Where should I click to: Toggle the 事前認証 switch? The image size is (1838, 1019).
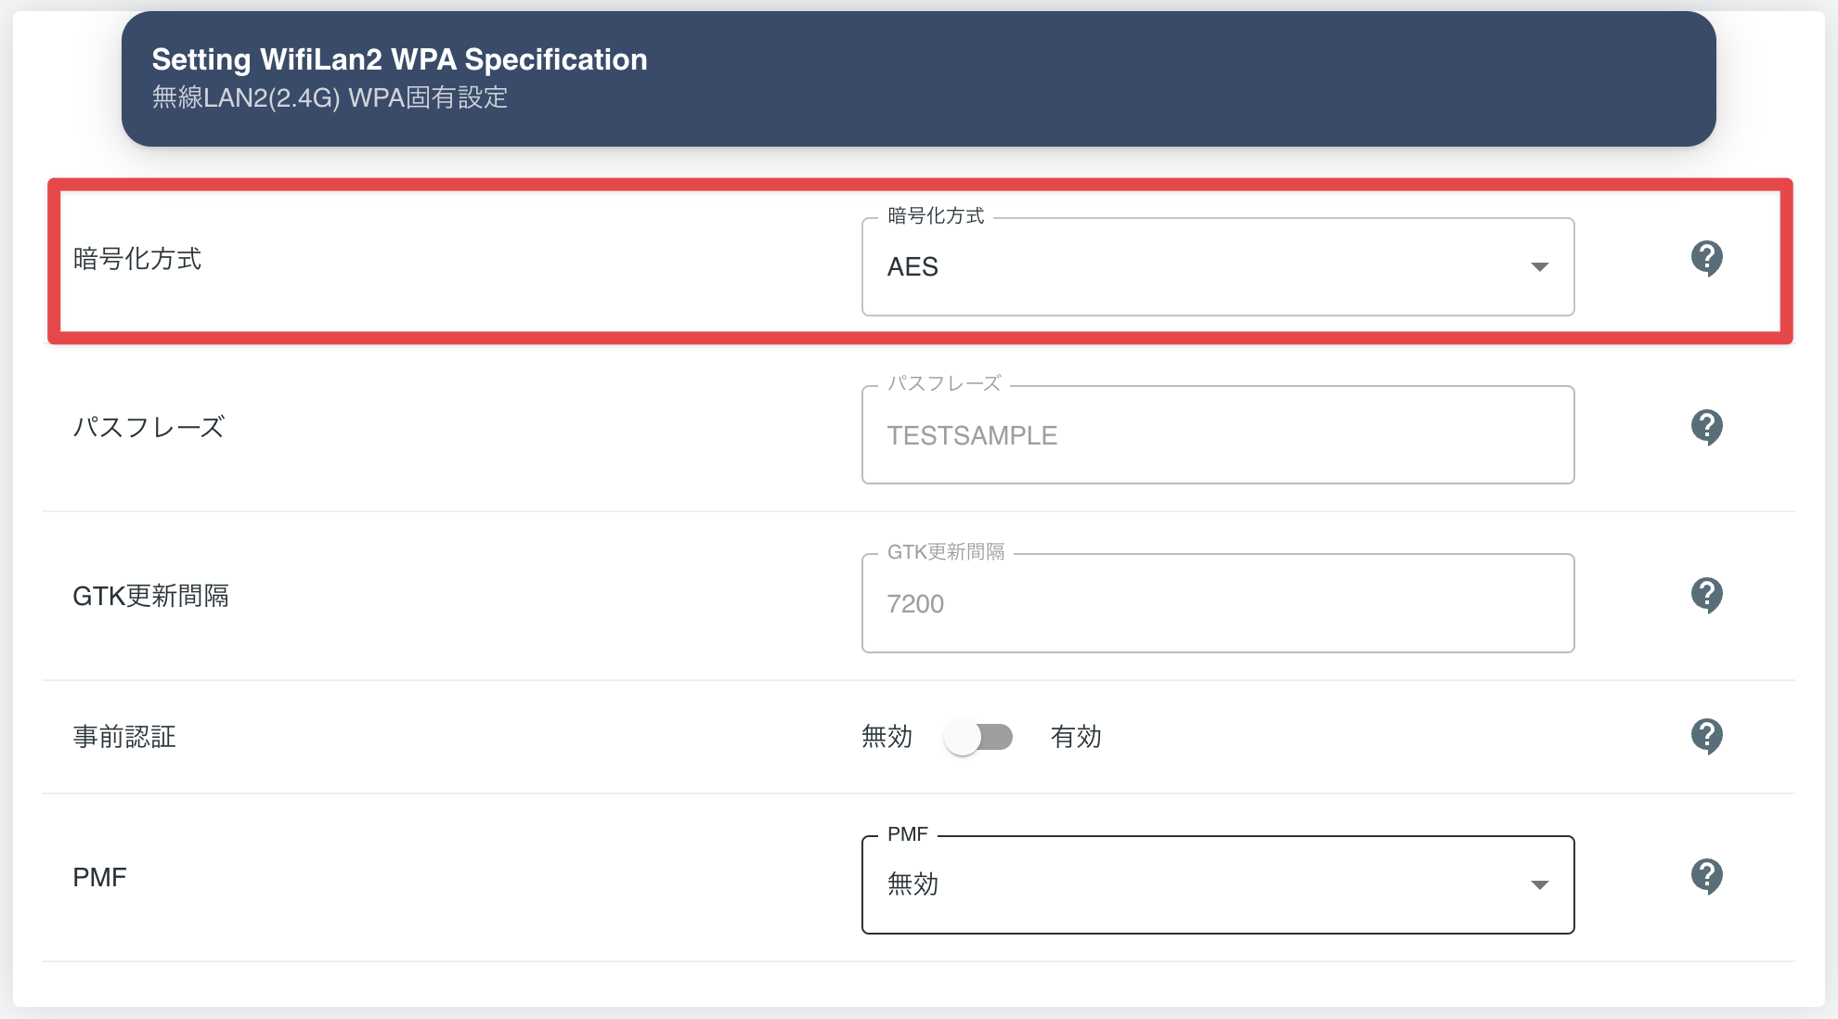(x=978, y=737)
